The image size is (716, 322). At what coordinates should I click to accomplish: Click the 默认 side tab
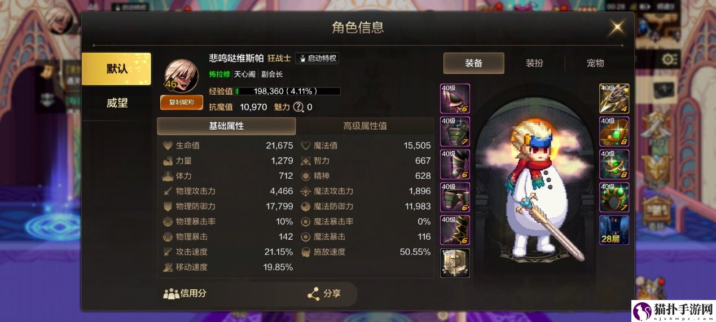117,69
